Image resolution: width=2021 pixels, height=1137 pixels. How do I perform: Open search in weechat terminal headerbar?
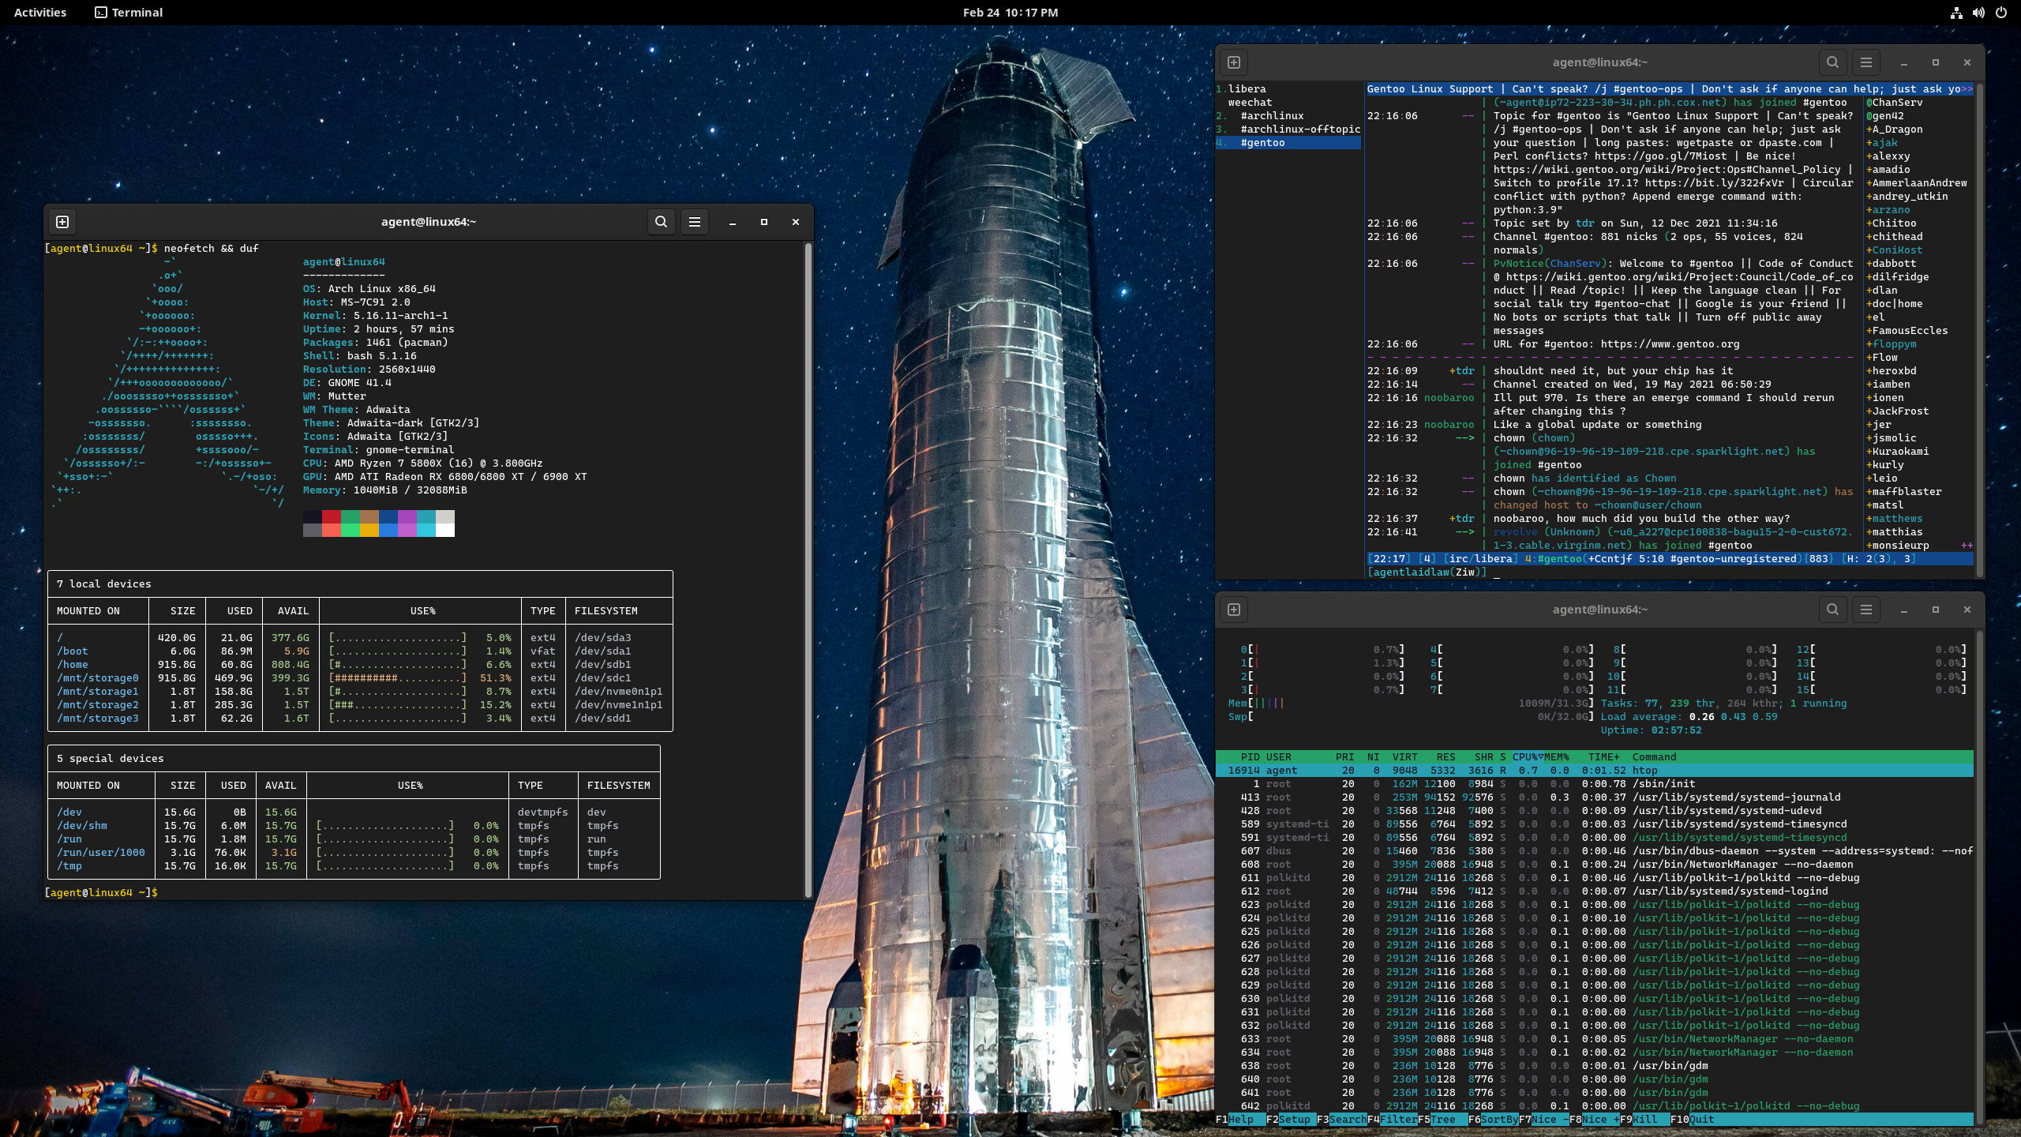[x=1832, y=62]
